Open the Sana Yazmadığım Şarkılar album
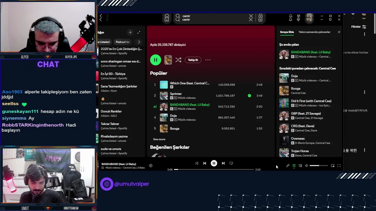This screenshot has height=211, width=376. coord(121,89)
